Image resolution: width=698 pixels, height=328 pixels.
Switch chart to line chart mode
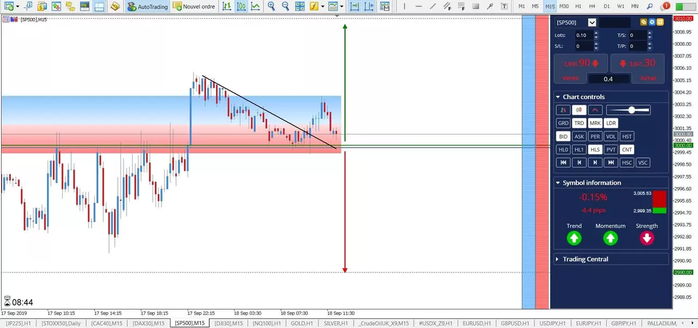tap(255, 7)
